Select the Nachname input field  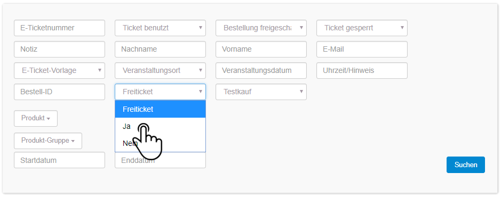[160, 50]
